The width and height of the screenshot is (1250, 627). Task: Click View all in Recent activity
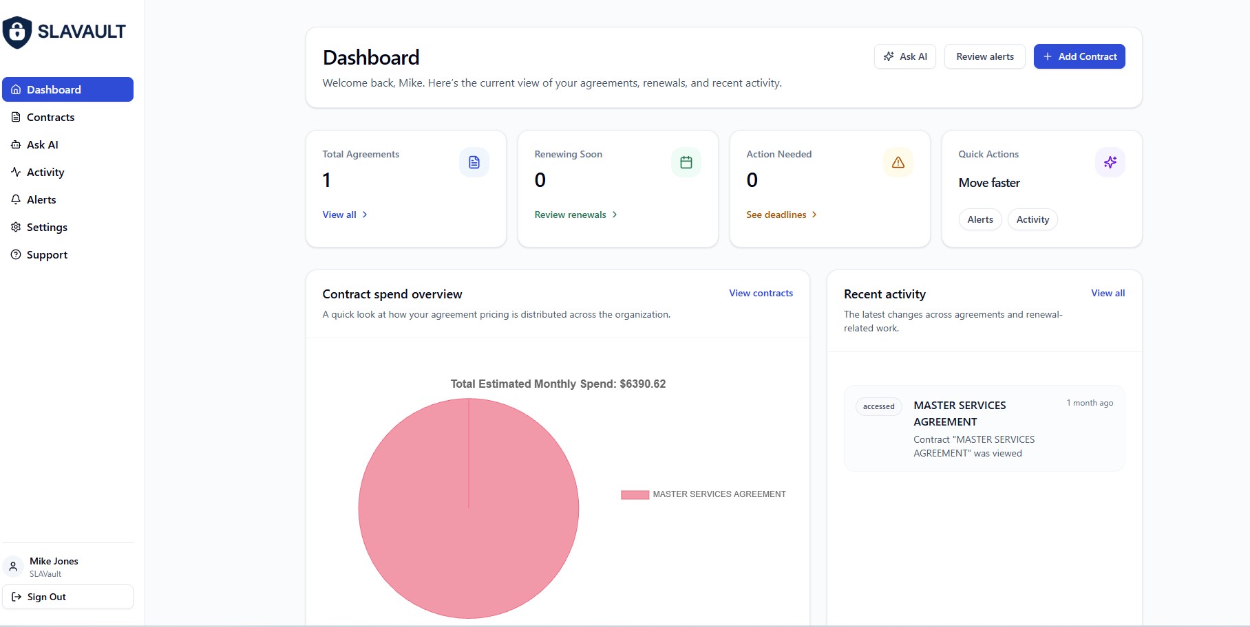tap(1108, 293)
